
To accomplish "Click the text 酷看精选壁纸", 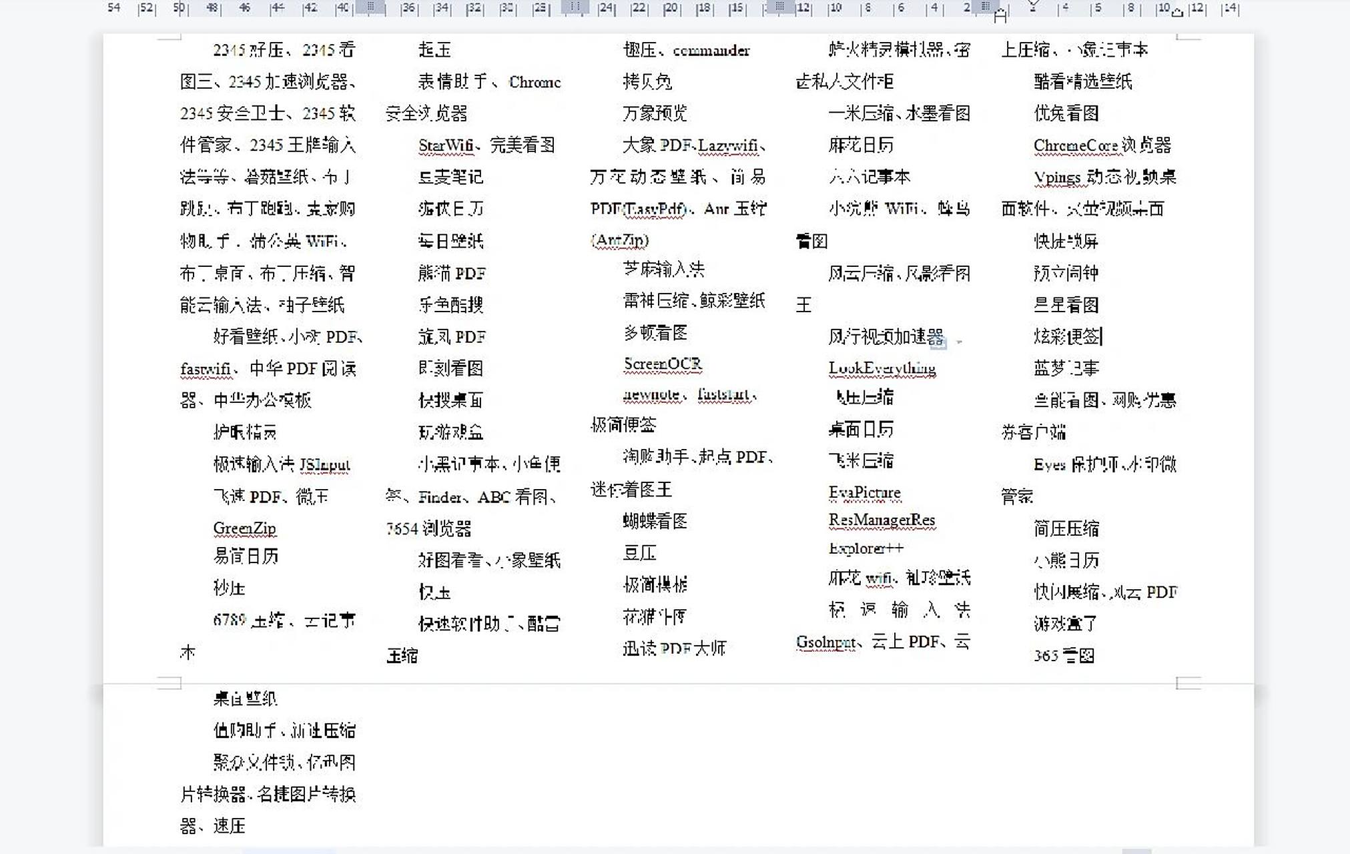I will point(1083,82).
